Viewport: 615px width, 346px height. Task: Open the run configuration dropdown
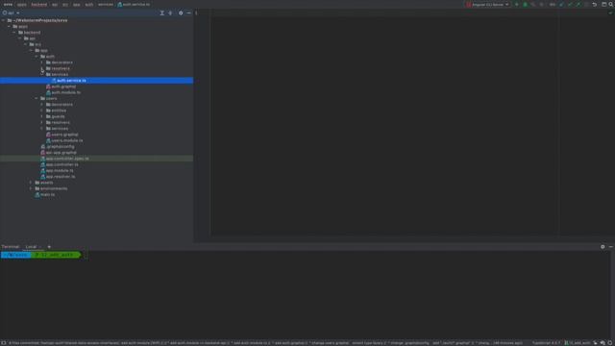click(x=487, y=4)
